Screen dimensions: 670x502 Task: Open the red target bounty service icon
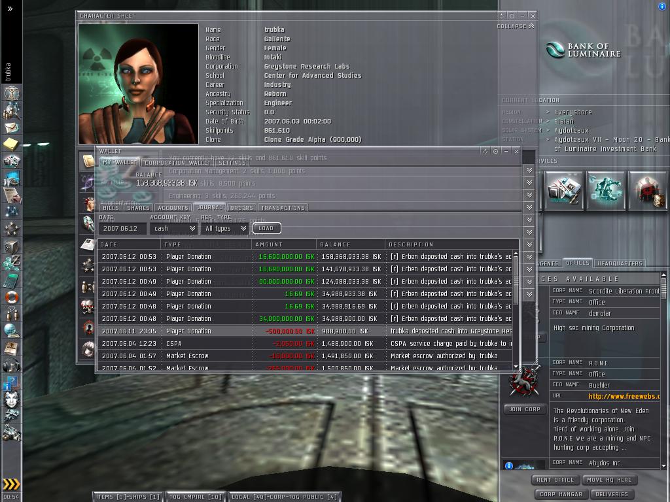pyautogui.click(x=648, y=190)
